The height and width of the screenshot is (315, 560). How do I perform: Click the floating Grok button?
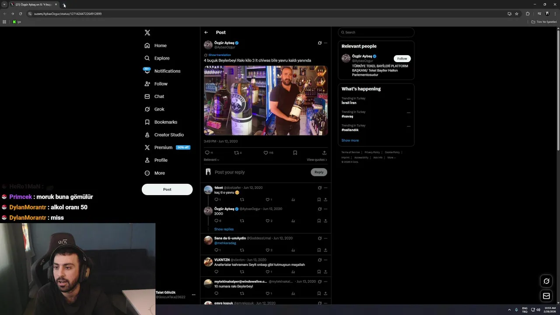[x=546, y=281]
